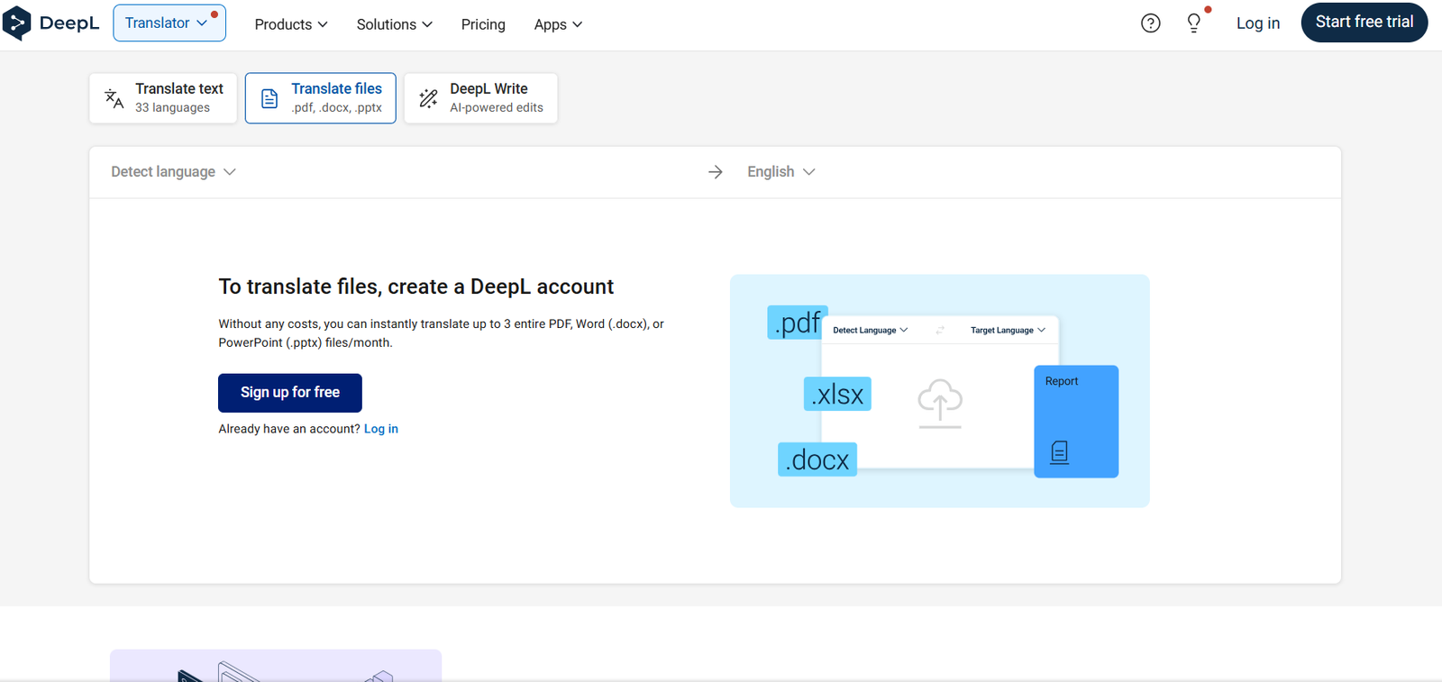Click the document icon in Translate files

269,98
